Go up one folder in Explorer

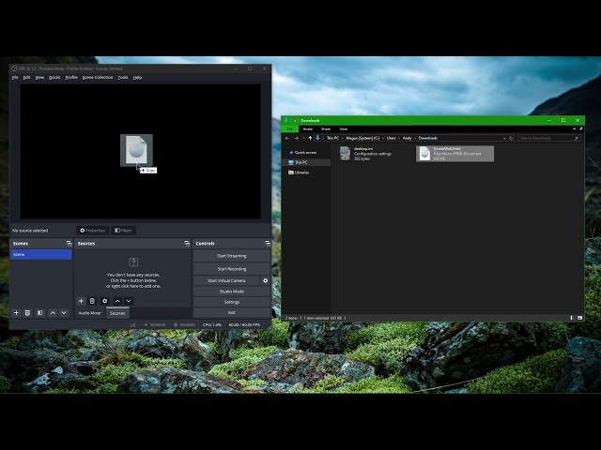(310, 138)
